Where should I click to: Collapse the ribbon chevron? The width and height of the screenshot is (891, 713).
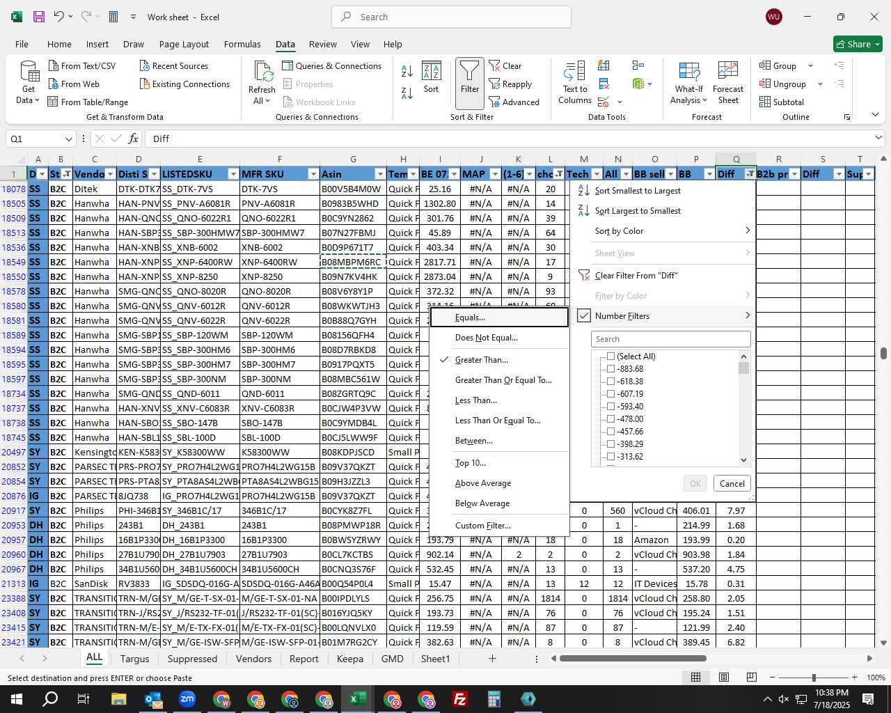click(x=875, y=115)
